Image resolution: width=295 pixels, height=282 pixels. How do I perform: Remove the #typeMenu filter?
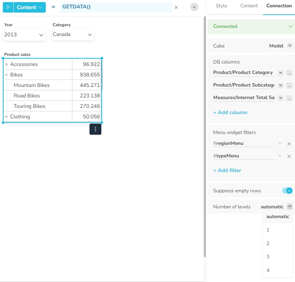click(x=289, y=156)
